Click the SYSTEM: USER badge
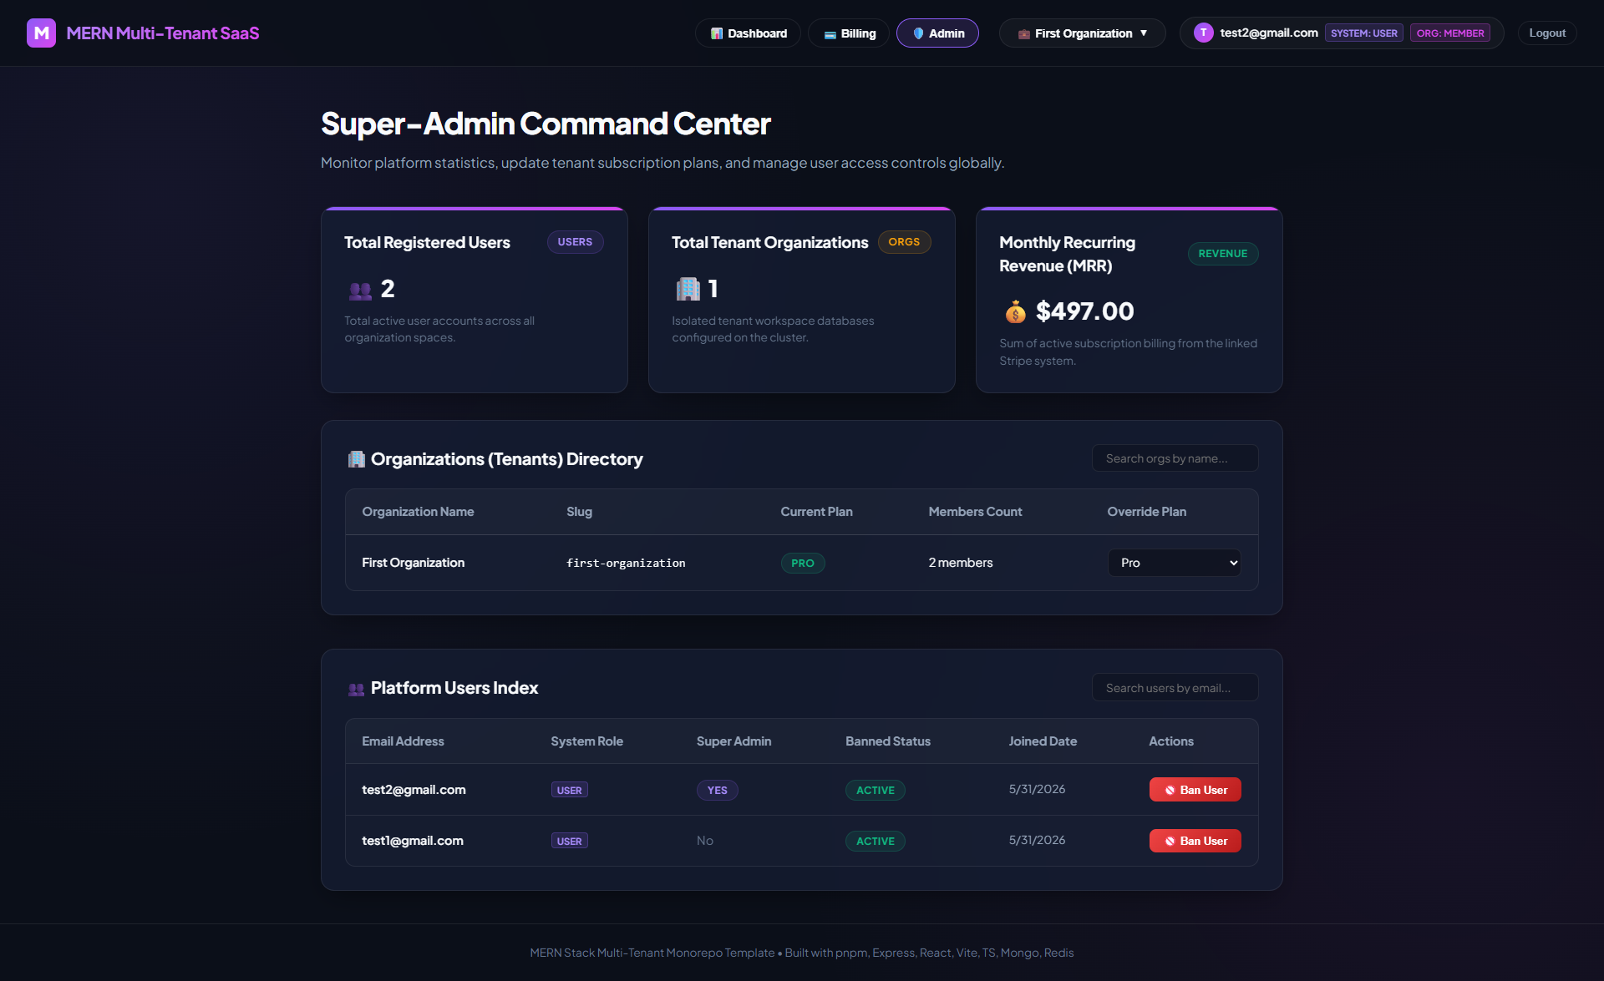The height and width of the screenshot is (981, 1604). [x=1363, y=33]
